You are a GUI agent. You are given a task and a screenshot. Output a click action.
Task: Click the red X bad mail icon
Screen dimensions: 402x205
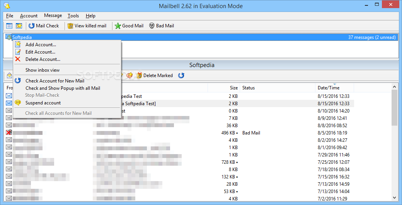[9, 133]
